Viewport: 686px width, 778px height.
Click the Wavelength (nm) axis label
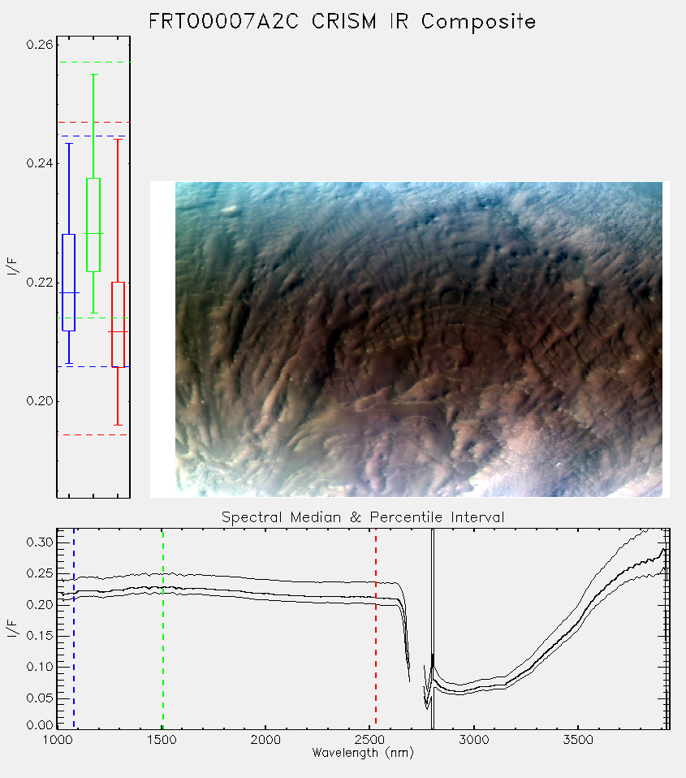(x=363, y=753)
